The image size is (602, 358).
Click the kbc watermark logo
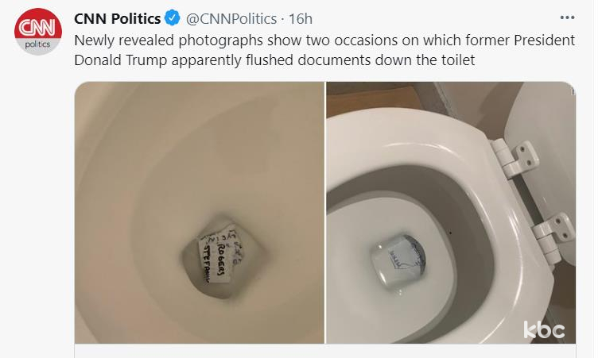coord(544,329)
